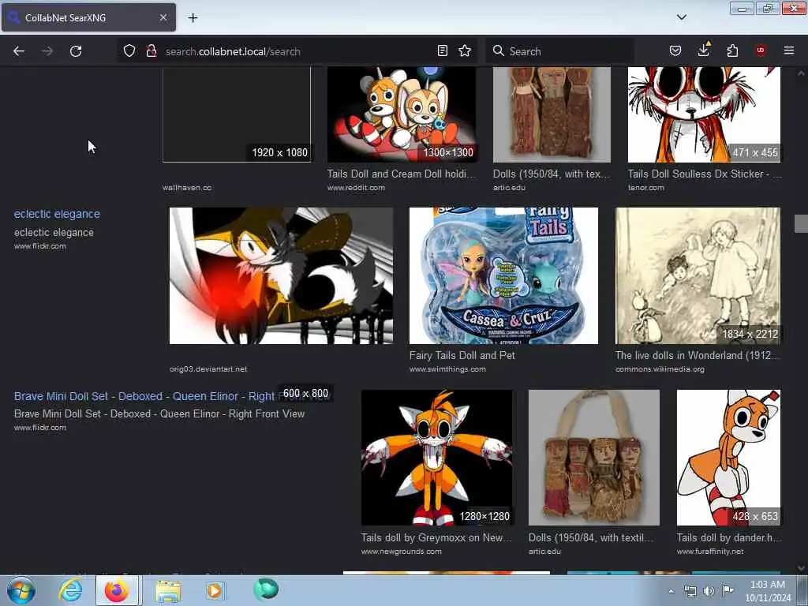Open site security padlock info
This screenshot has height=606, width=808.
pos(151,50)
